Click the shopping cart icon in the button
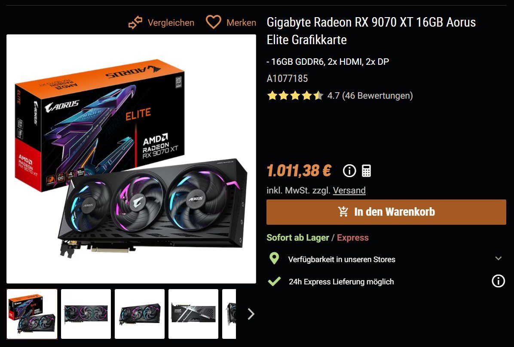This screenshot has height=347, width=514. tap(343, 211)
